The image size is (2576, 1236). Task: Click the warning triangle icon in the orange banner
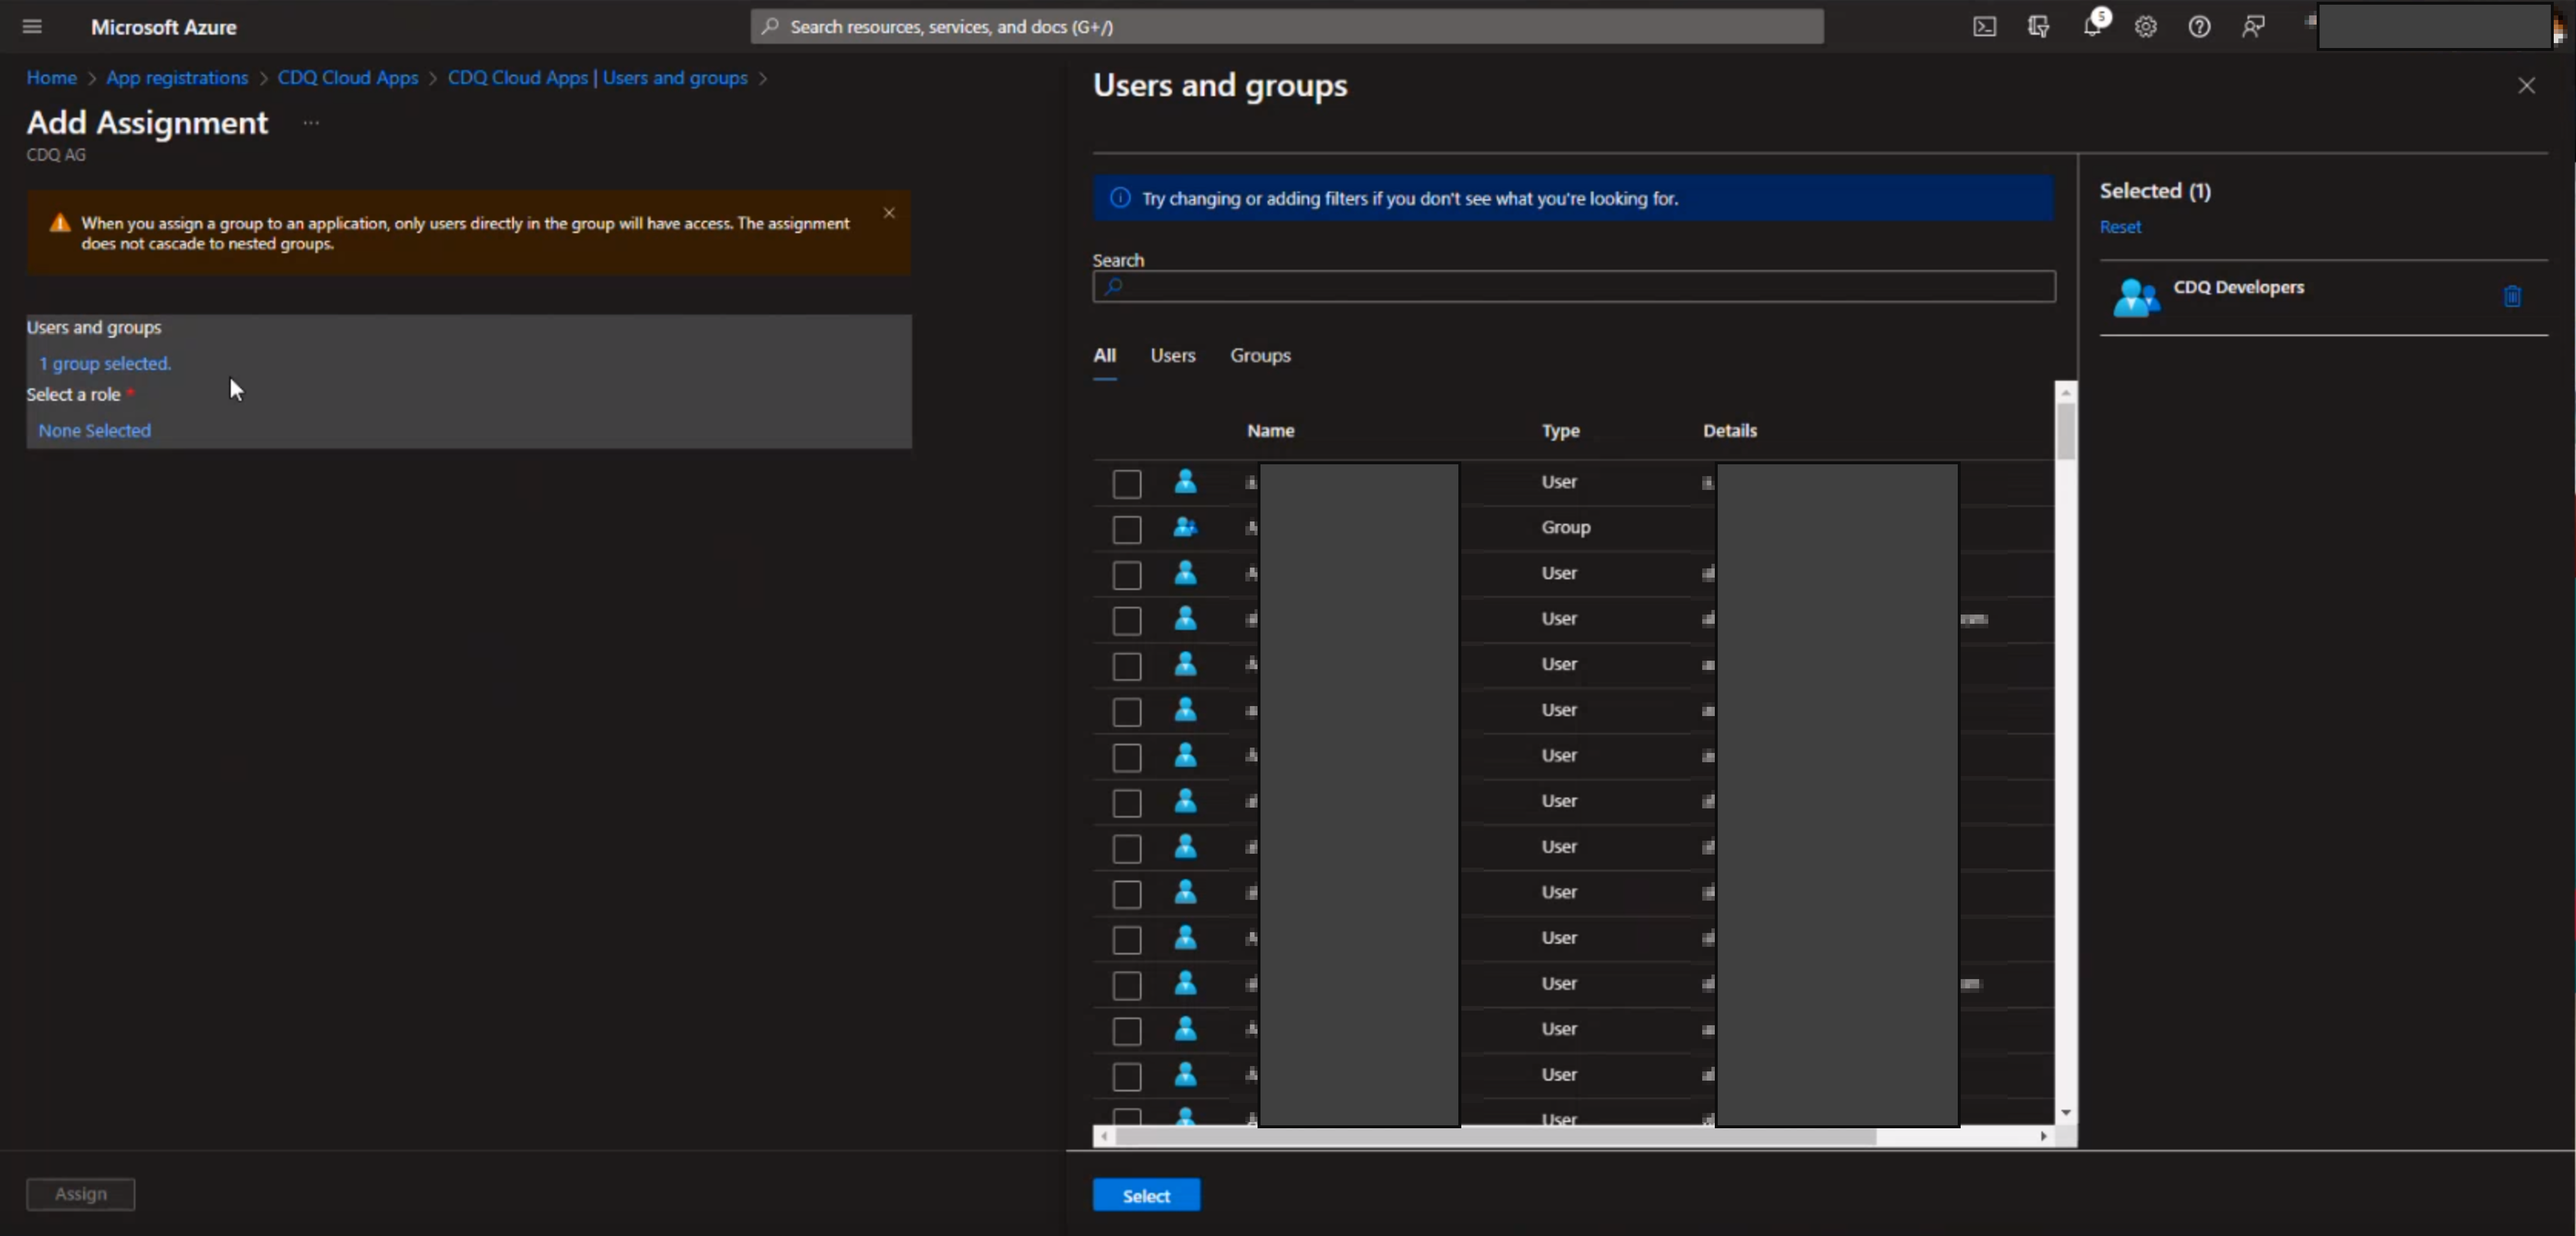click(60, 223)
